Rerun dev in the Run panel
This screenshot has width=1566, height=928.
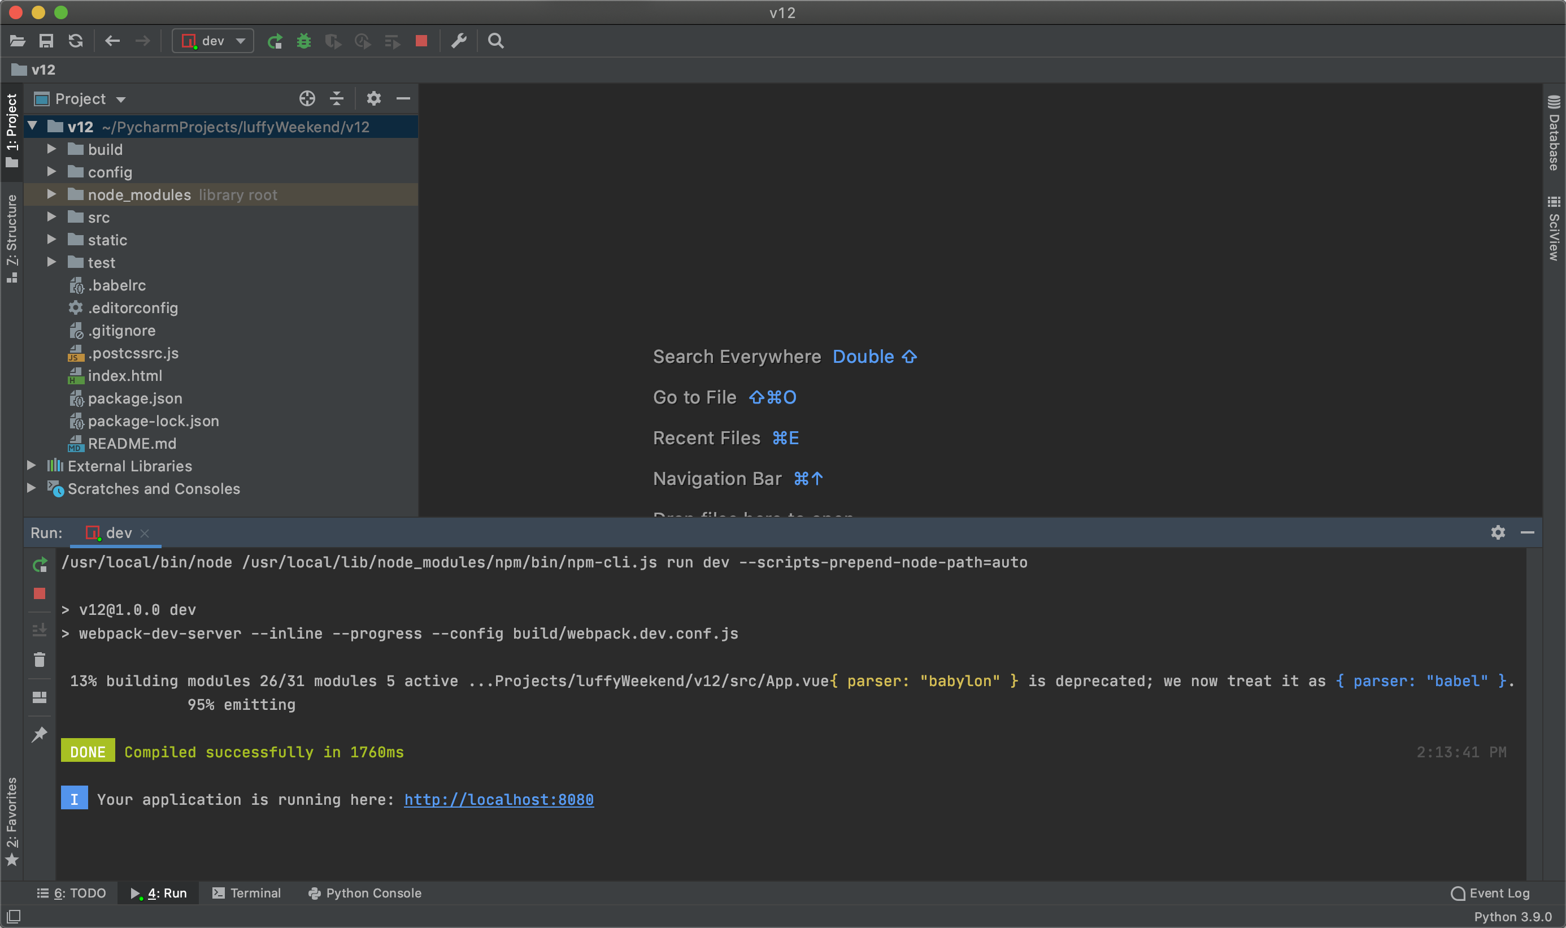click(x=40, y=565)
